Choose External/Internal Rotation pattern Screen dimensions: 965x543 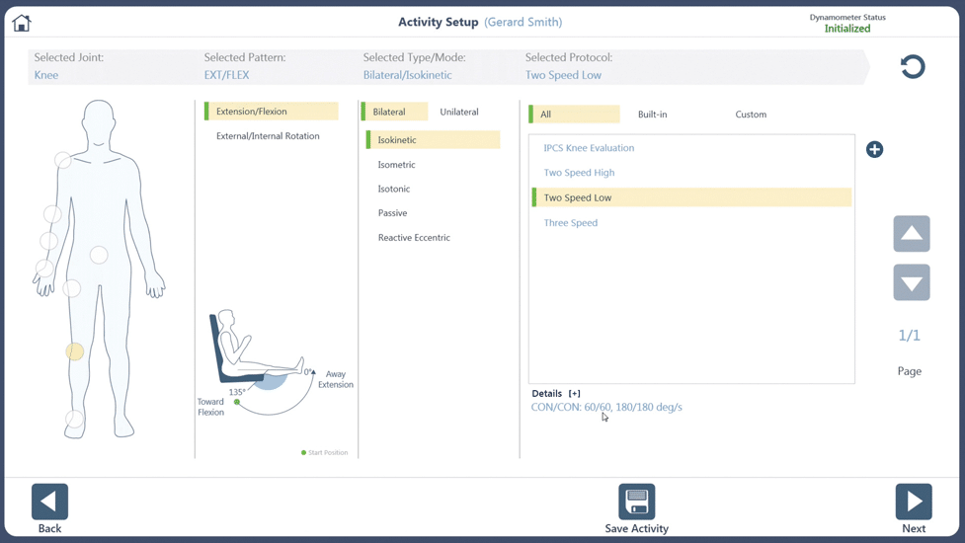(268, 136)
